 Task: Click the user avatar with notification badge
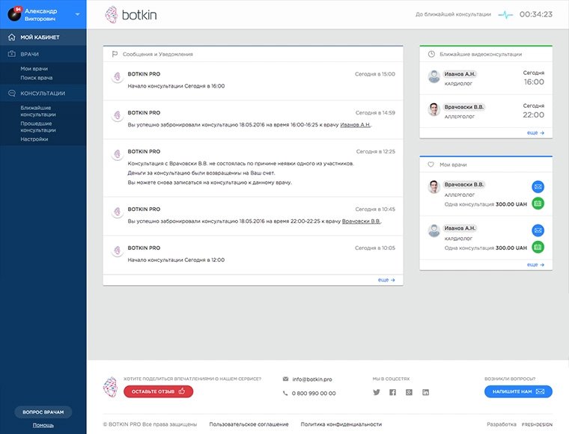coord(13,14)
